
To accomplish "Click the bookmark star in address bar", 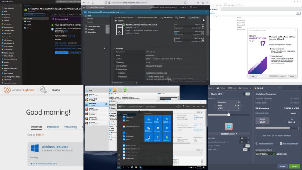I will coord(185,2).
